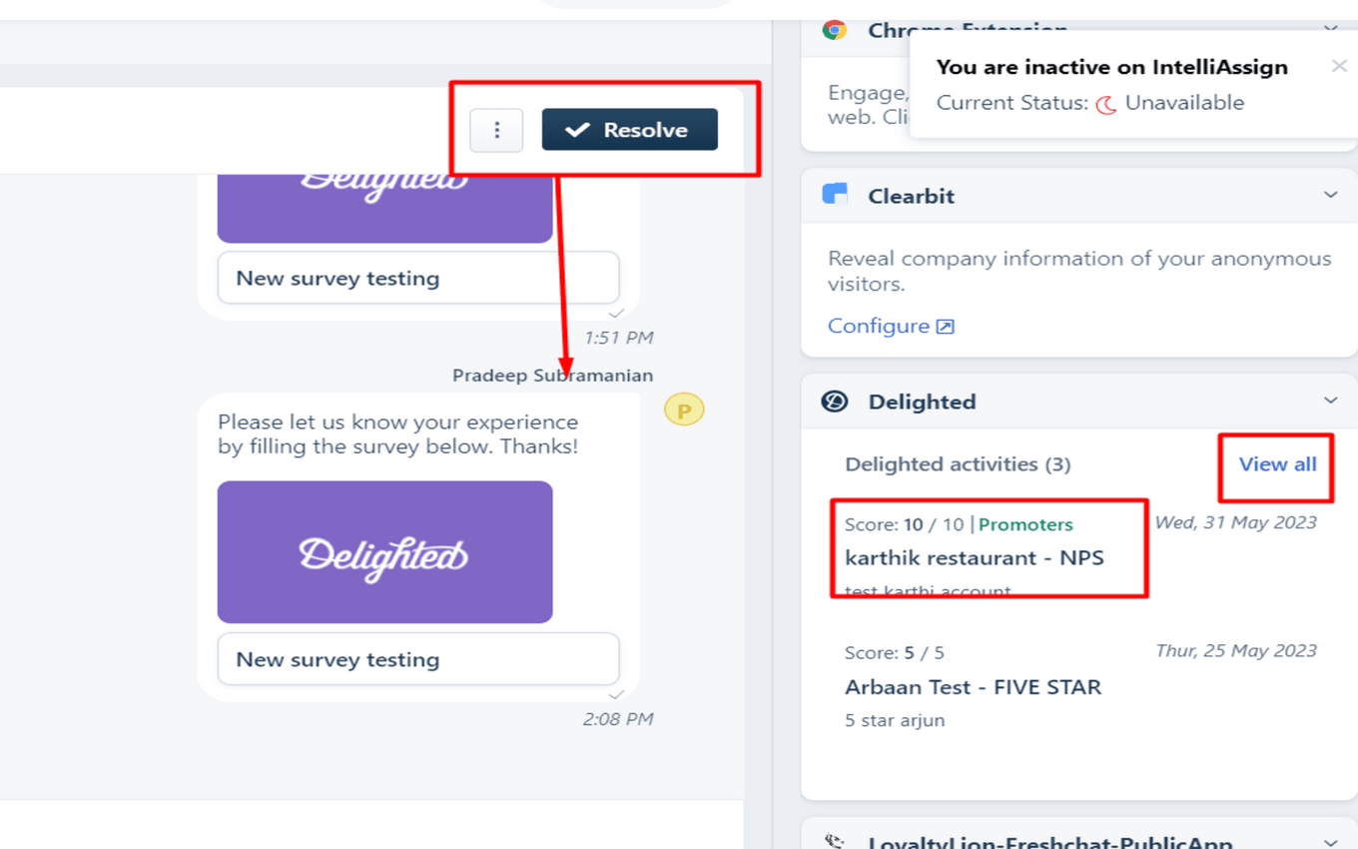Click the Chrome Extension panel icon

(x=836, y=30)
